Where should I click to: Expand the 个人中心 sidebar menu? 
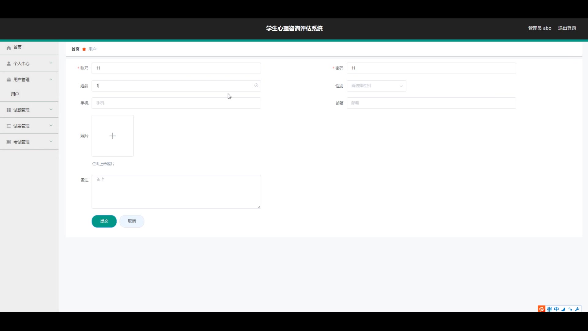29,63
